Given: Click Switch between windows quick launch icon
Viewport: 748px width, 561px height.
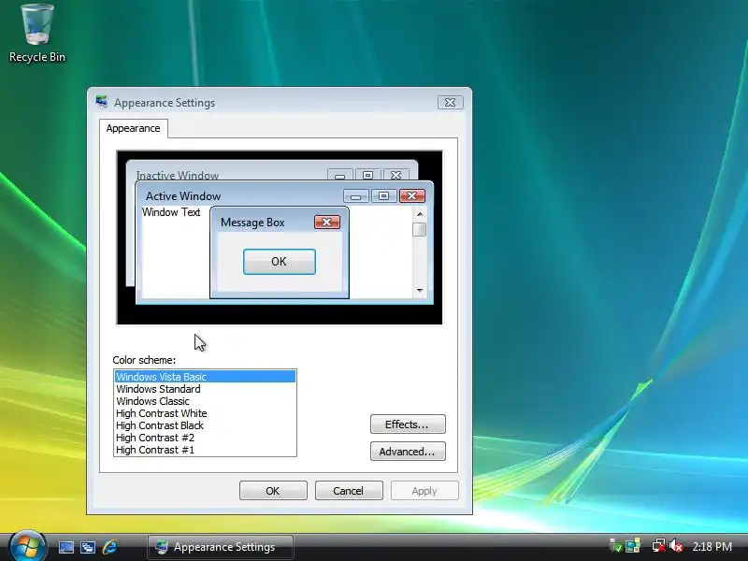Looking at the screenshot, I should click(x=88, y=547).
